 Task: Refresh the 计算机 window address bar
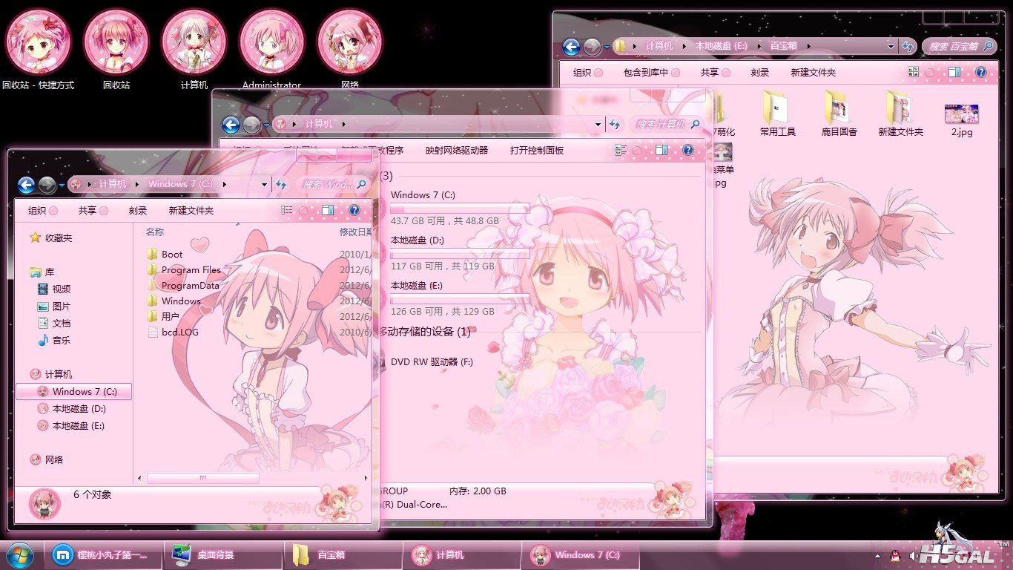pyautogui.click(x=614, y=125)
